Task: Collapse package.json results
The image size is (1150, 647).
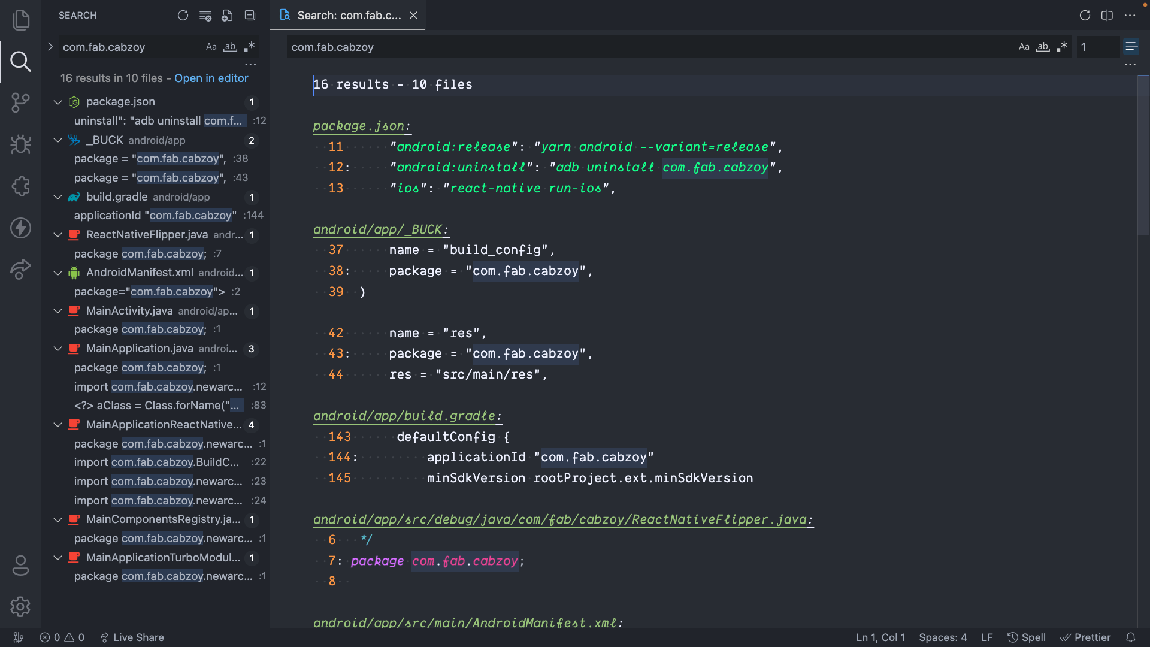Action: point(57,102)
